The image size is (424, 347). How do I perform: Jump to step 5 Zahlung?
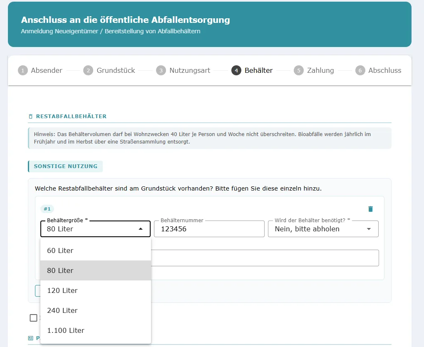[314, 71]
